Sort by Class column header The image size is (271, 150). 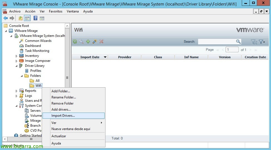[x=158, y=57]
